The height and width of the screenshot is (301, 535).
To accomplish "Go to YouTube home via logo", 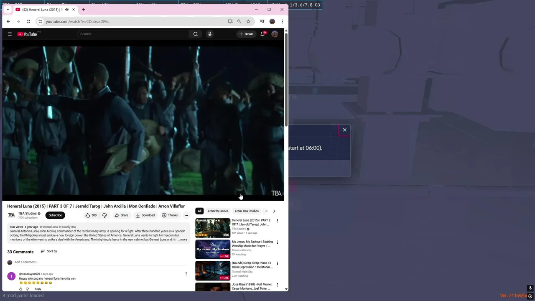I will point(27,34).
